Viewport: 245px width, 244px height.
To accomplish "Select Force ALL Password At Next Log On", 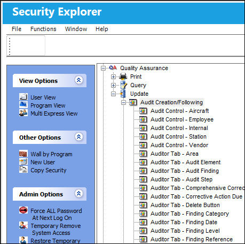I will [56, 214].
